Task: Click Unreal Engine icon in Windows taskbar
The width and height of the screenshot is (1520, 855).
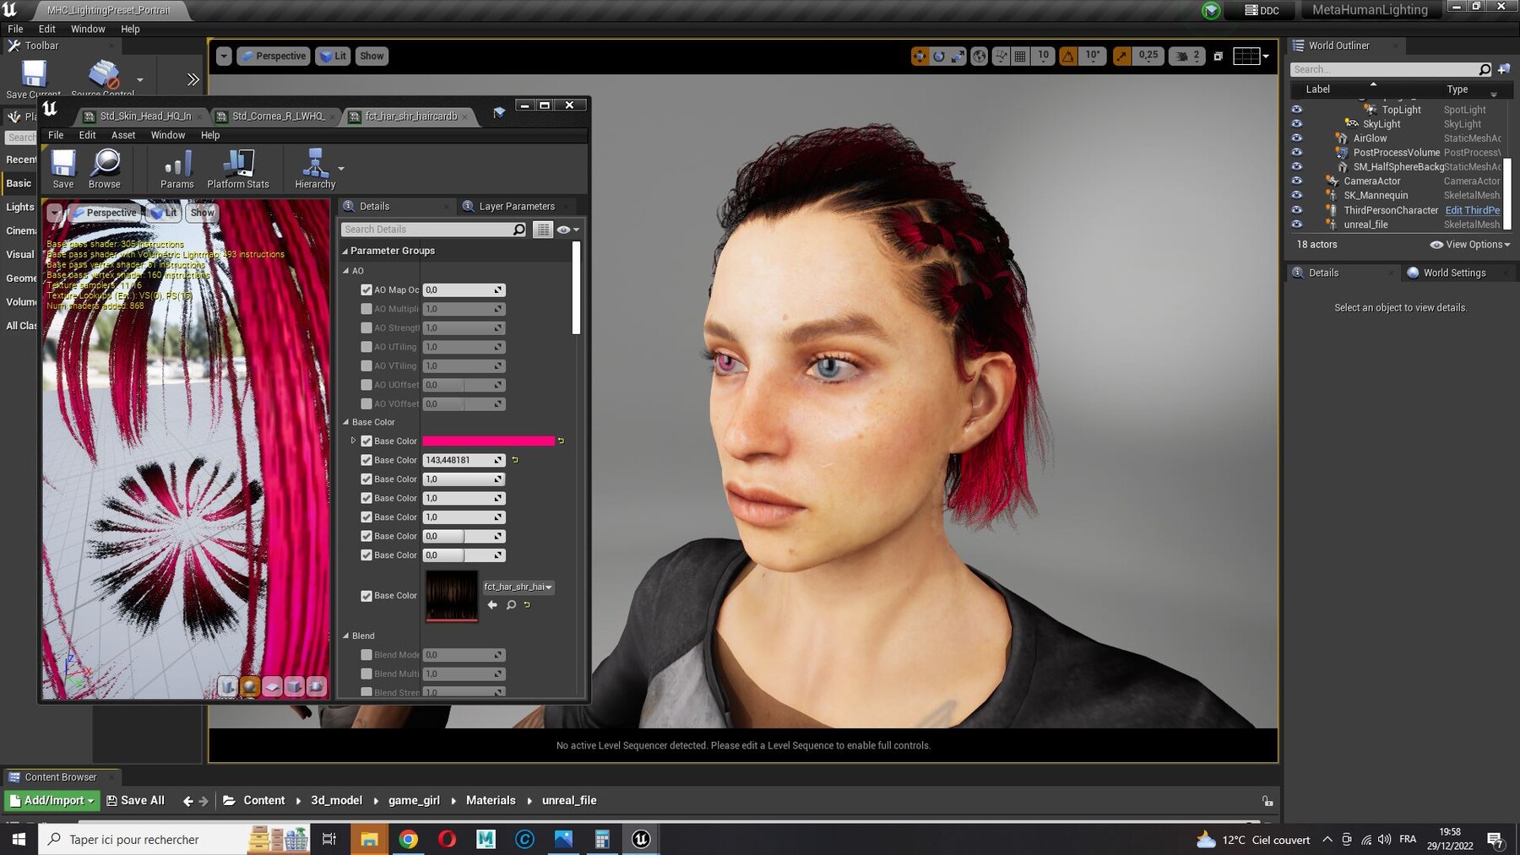Action: coord(641,839)
